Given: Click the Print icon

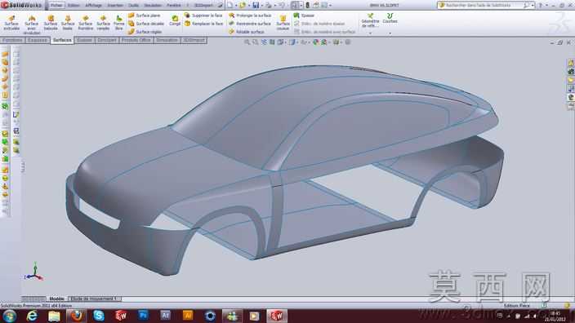Looking at the screenshot, I should pos(269,5).
